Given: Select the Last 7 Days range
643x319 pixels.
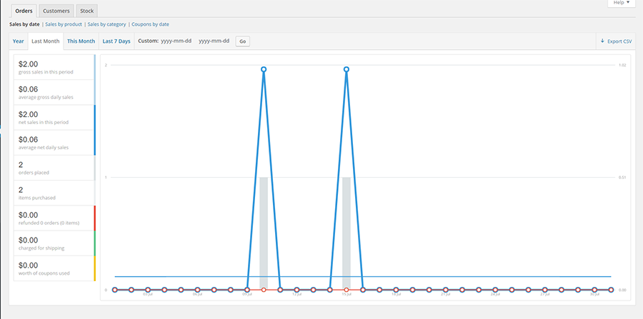Looking at the screenshot, I should [116, 41].
